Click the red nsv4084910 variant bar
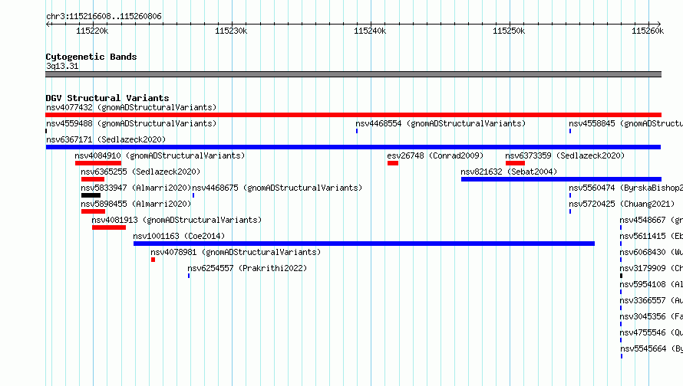 pos(98,163)
